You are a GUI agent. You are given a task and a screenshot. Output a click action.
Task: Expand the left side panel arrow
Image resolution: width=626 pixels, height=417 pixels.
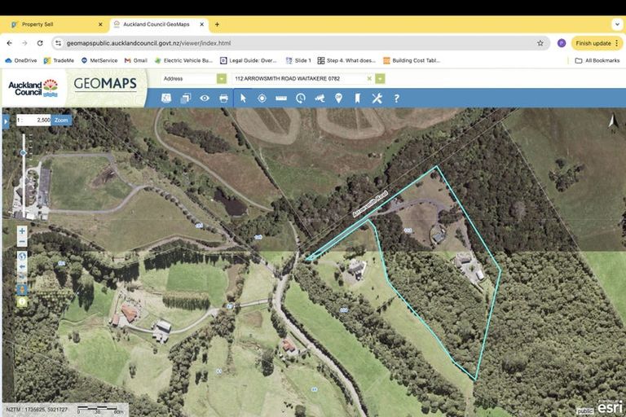(x=5, y=121)
